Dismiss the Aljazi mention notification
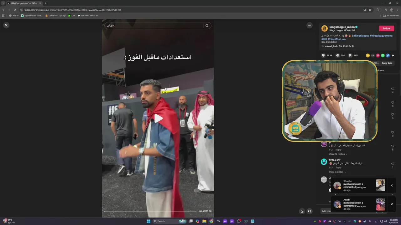 pyautogui.click(x=392, y=204)
